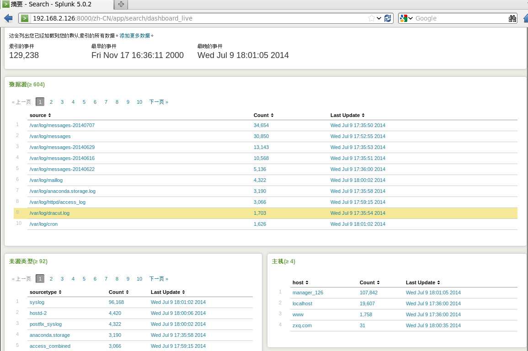528x351 pixels.
Task: Reload the page with the refresh icon
Action: pyautogui.click(x=388, y=18)
